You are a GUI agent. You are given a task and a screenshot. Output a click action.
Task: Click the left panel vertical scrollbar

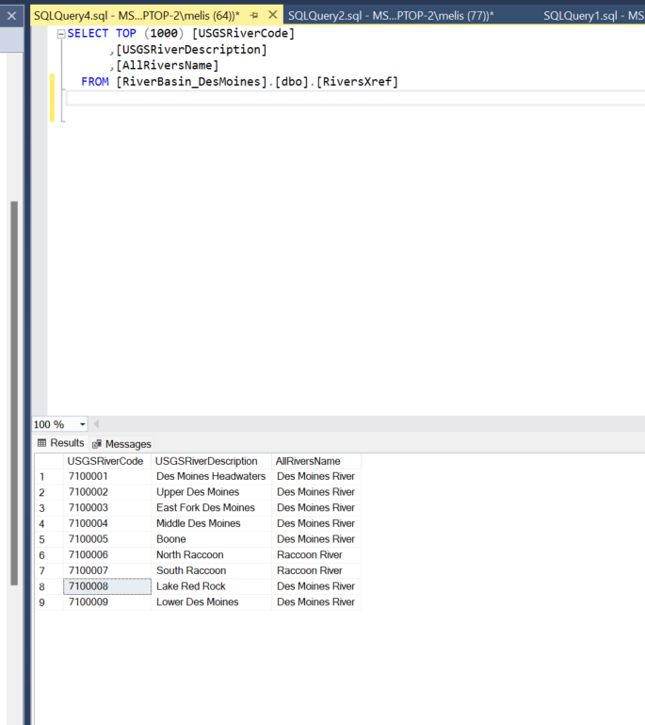(14, 393)
